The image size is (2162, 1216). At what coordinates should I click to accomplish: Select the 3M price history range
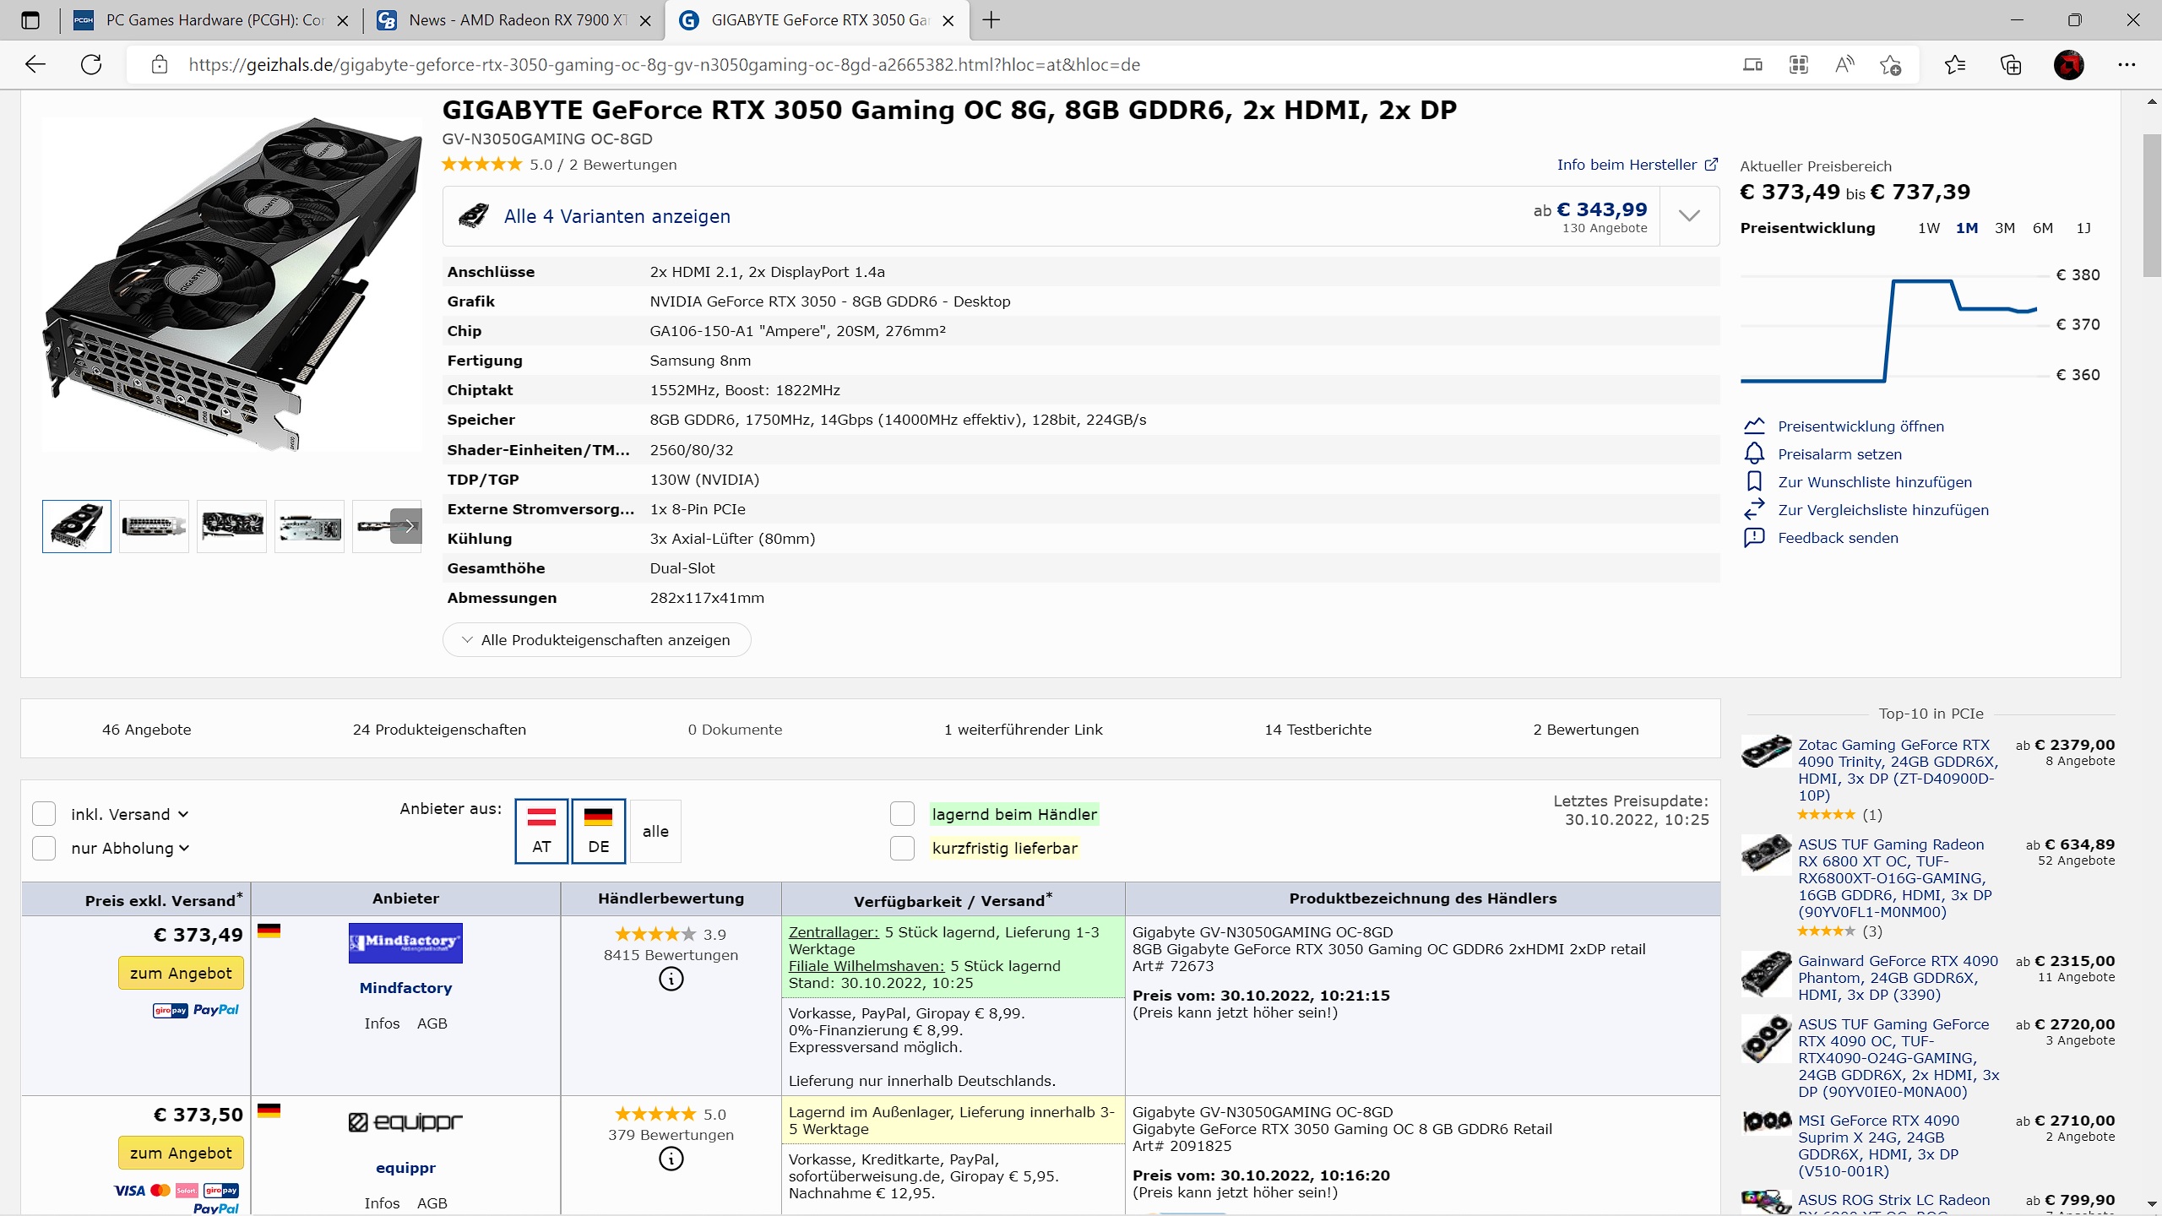click(2004, 228)
